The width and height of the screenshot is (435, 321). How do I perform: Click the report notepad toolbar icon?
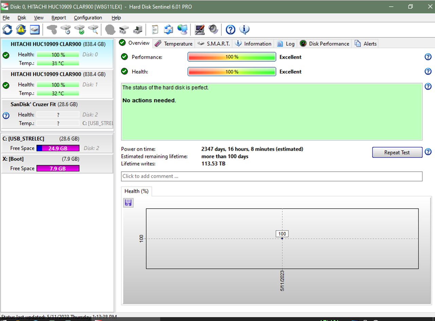click(x=155, y=30)
